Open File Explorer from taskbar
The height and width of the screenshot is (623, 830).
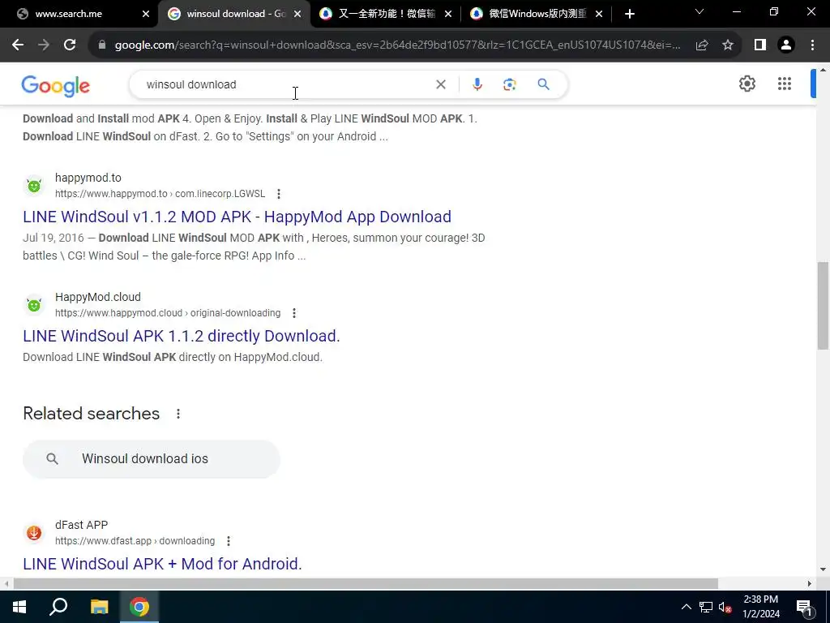99,607
